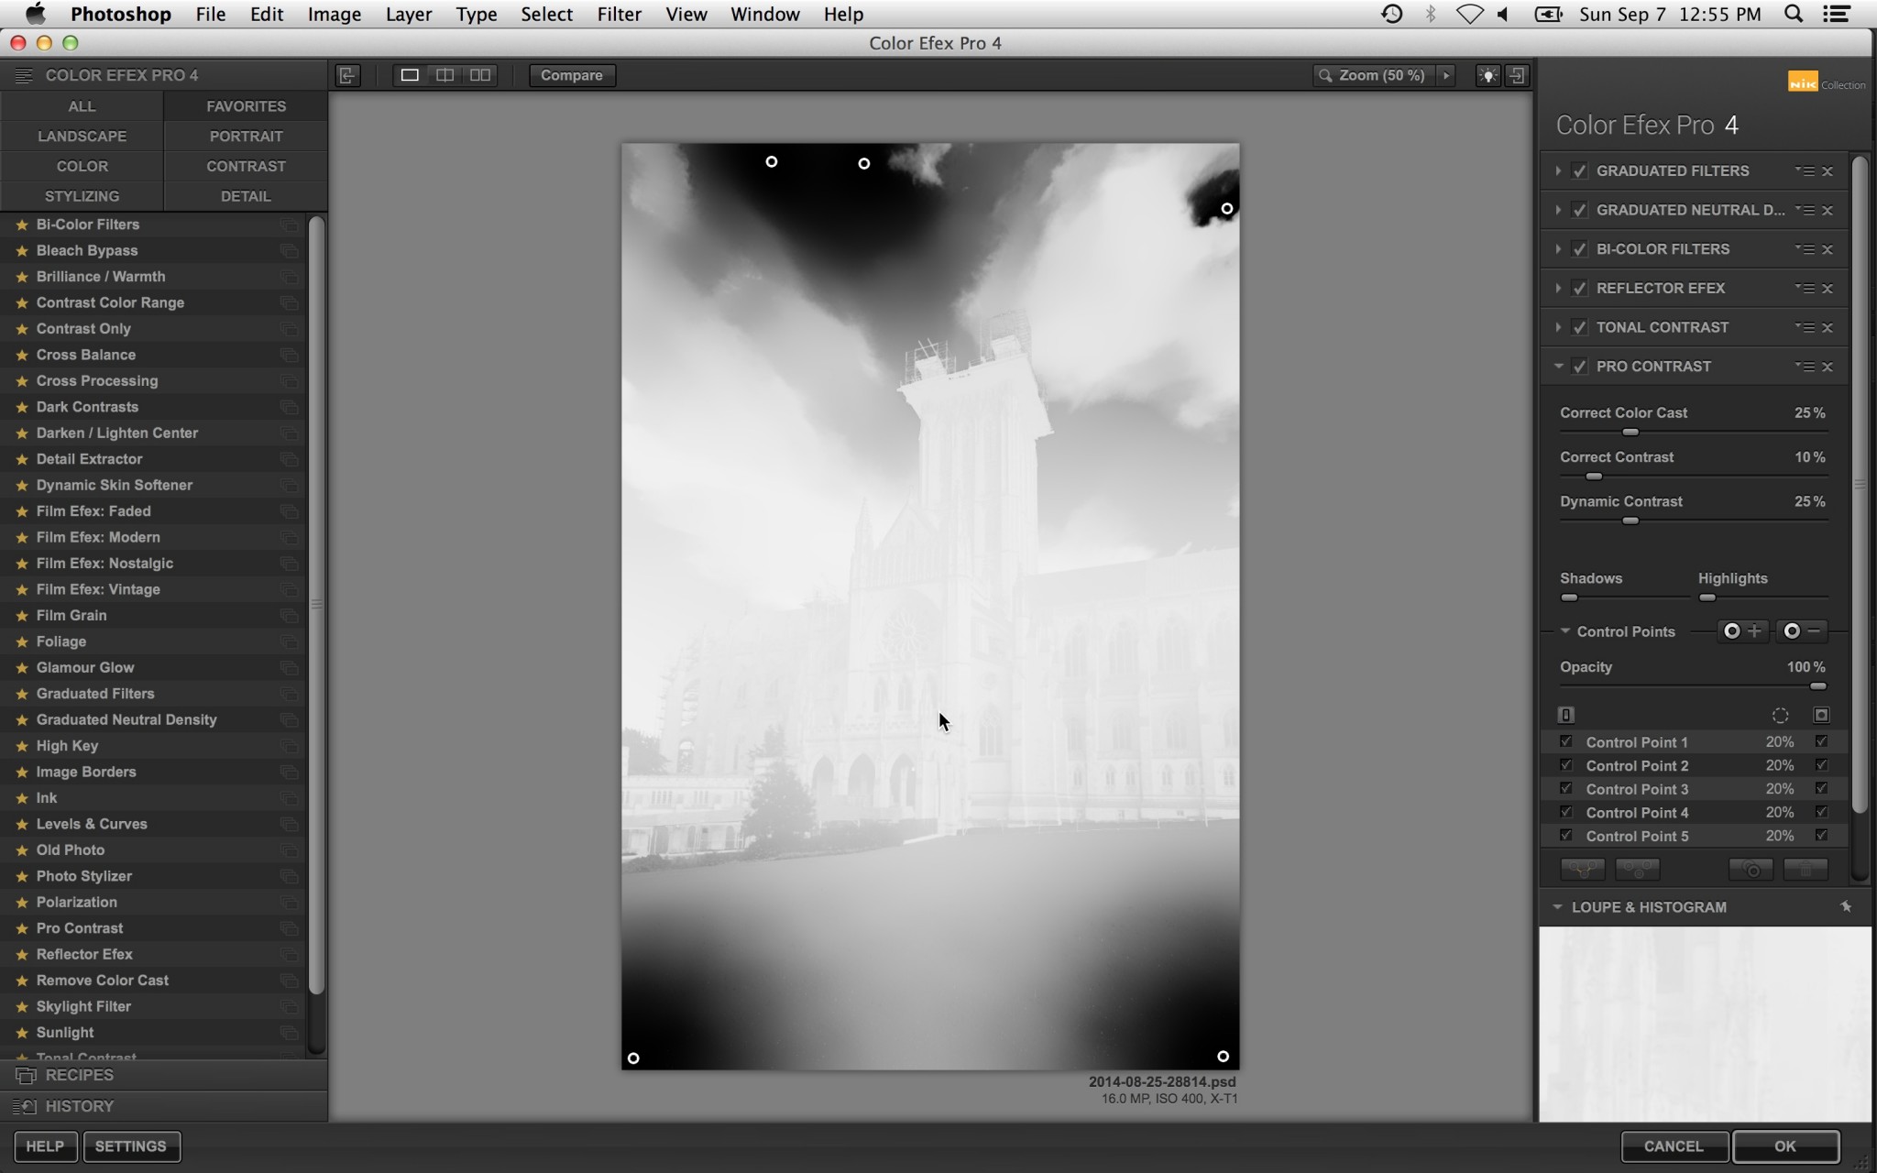Toggle favorite star for Film Grain
Image resolution: width=1877 pixels, height=1173 pixels.
(22, 616)
